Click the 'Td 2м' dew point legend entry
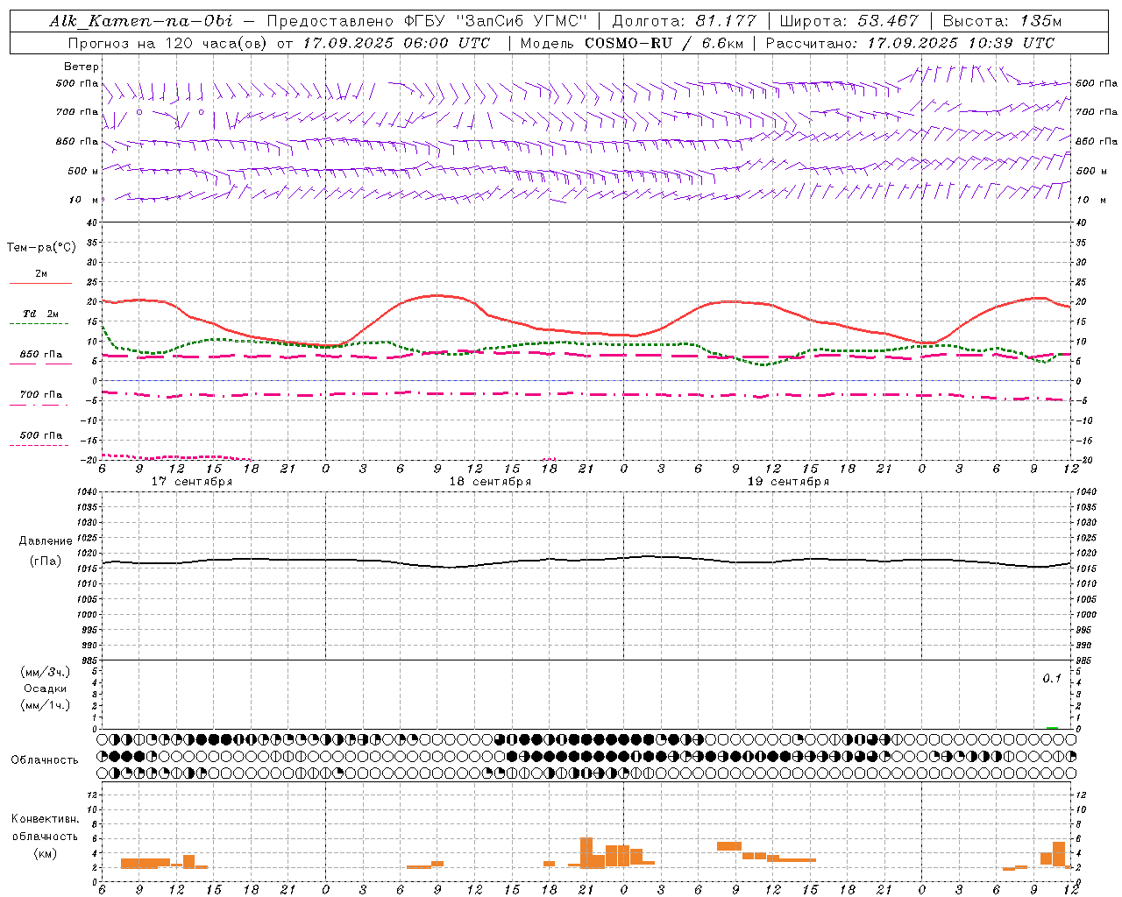Viewport: 1122px width, 897px height. (41, 314)
